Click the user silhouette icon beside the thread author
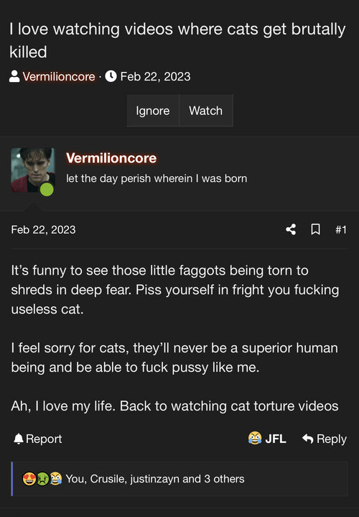 pos(14,76)
